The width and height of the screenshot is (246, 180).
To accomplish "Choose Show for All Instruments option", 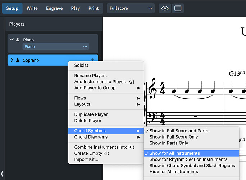I will (174, 153).
